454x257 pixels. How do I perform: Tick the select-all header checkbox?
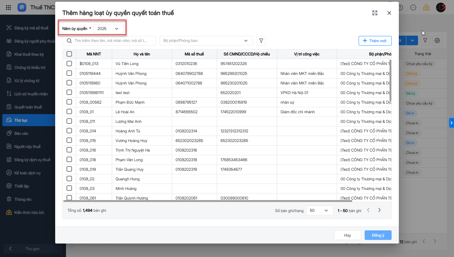tap(69, 54)
